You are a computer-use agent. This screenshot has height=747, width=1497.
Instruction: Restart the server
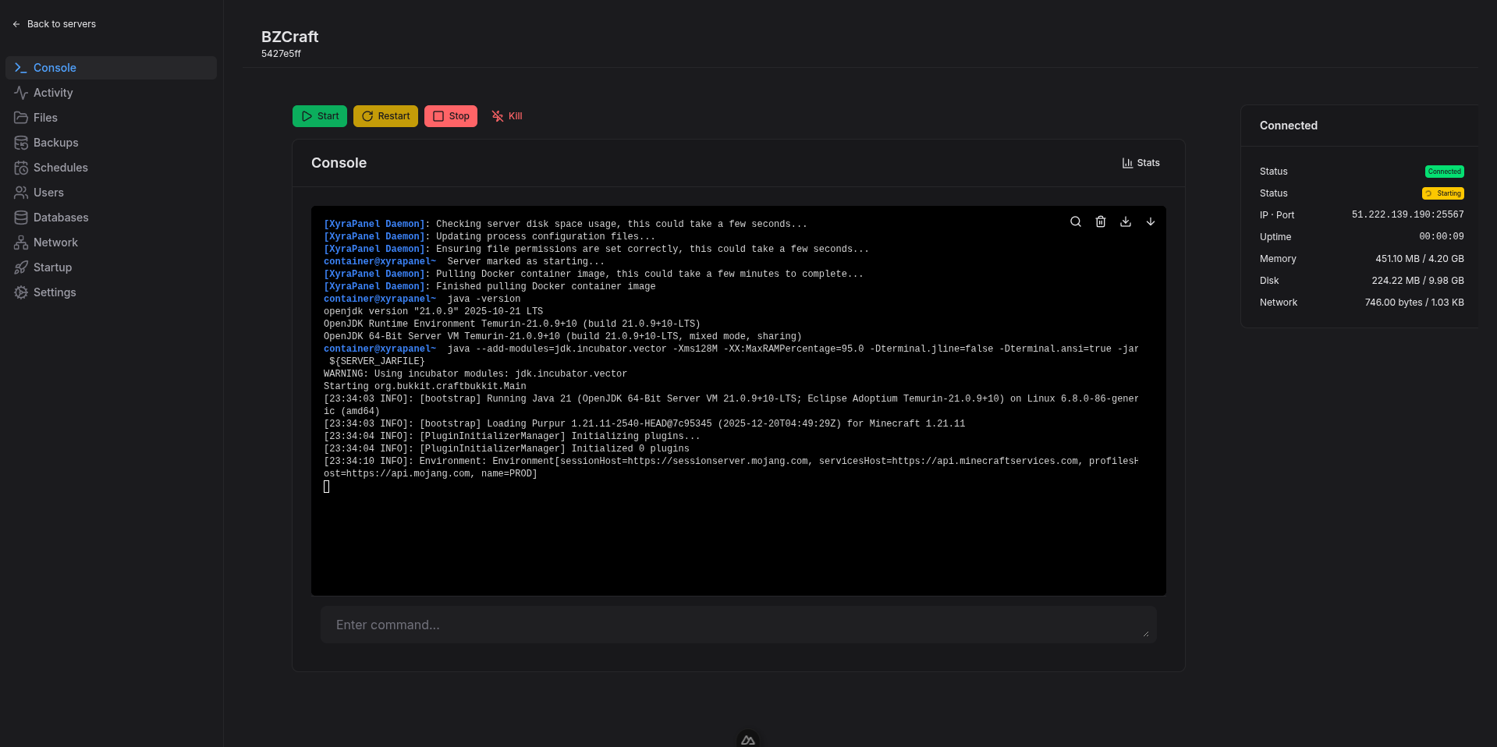pyautogui.click(x=385, y=115)
